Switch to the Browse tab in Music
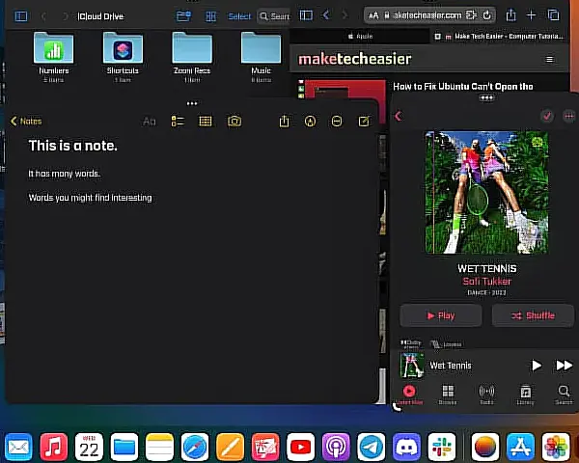579x463 pixels. click(x=448, y=395)
